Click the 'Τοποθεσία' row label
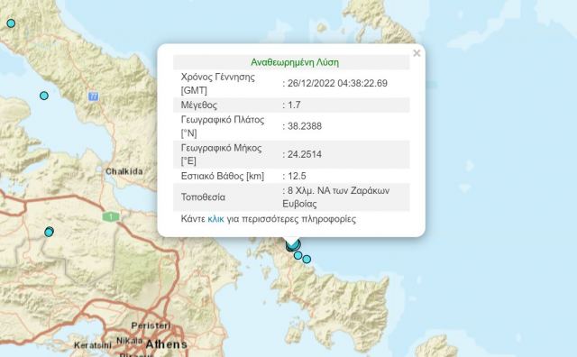Viewport: 577px width, 357px height. (203, 197)
